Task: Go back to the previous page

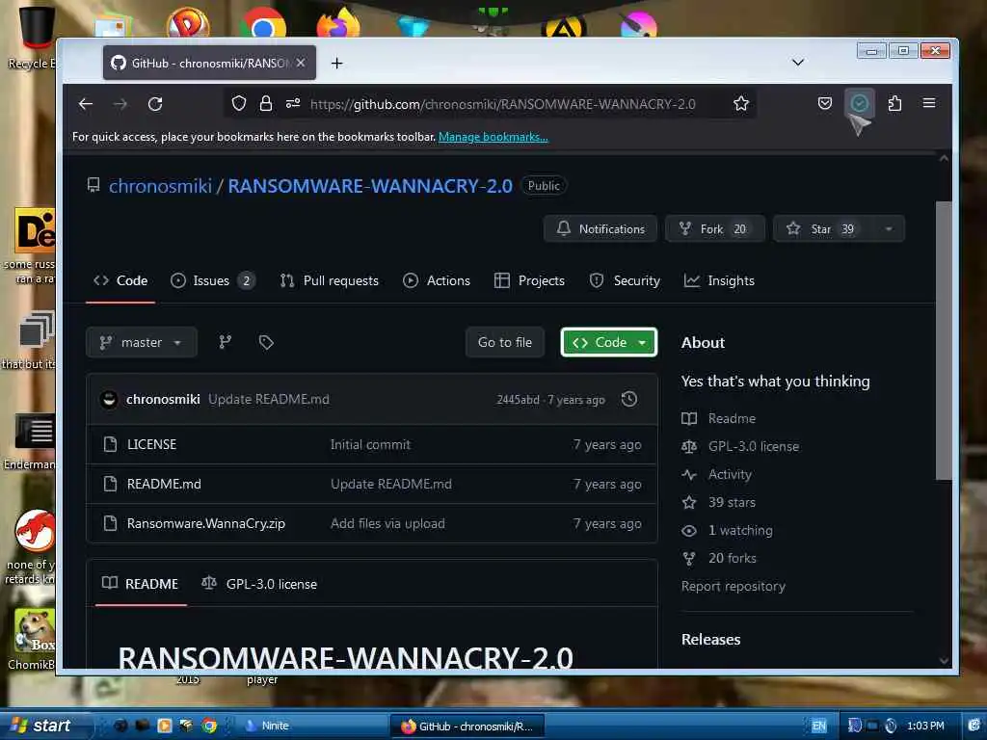Action: [86, 104]
